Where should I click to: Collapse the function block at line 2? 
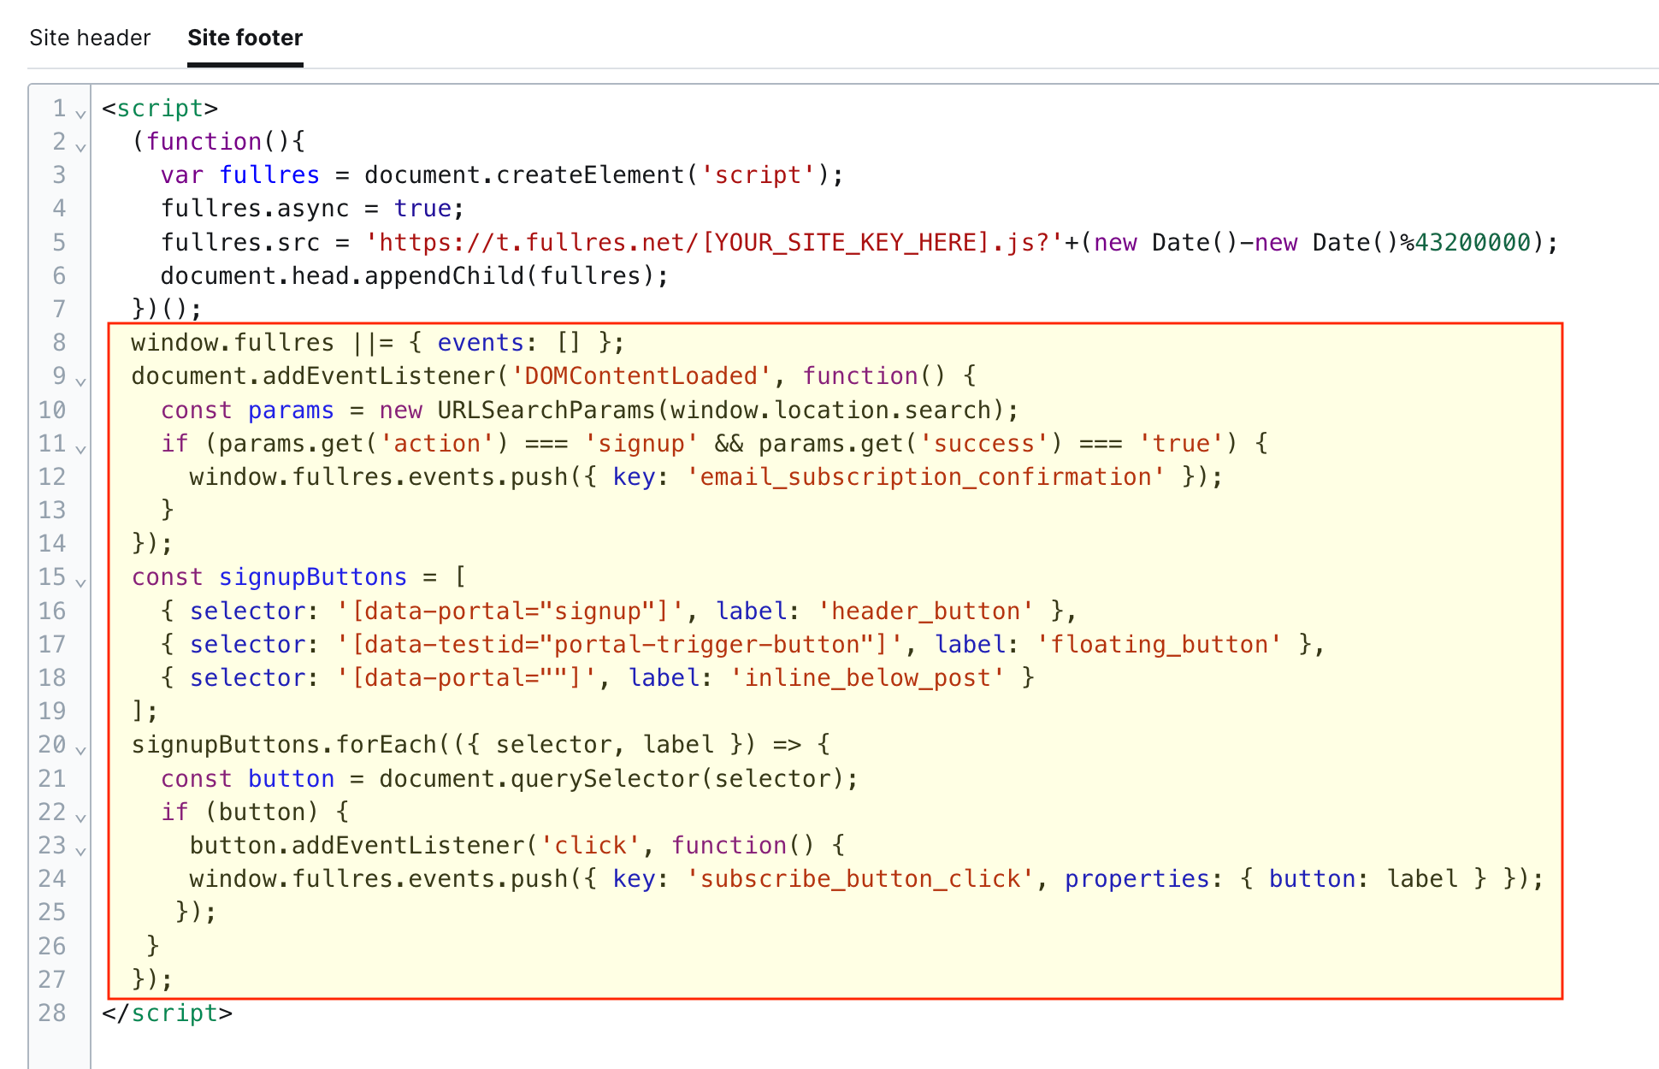click(x=80, y=147)
